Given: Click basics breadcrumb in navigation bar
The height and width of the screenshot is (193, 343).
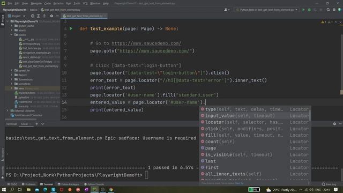Looking at the screenshot, I should coord(33,10).
